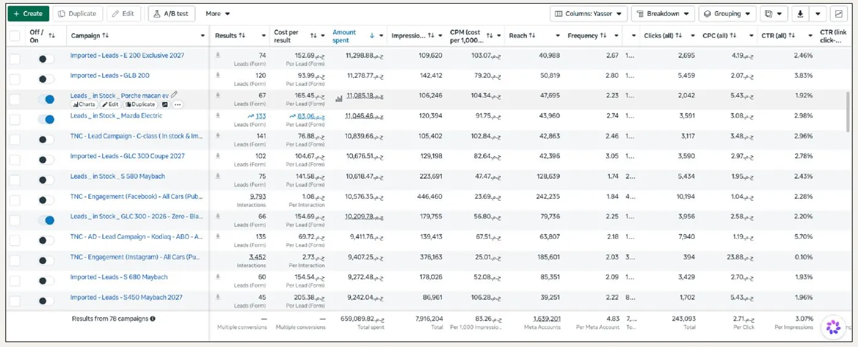Open the reports copy icon dropdown
The width and height of the screenshot is (858, 347).
coord(773,13)
